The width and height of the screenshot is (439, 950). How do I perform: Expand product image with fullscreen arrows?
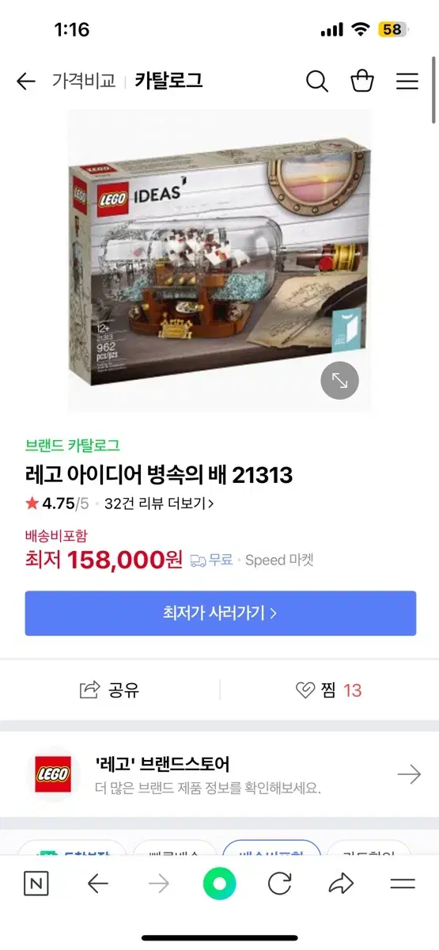coord(339,381)
